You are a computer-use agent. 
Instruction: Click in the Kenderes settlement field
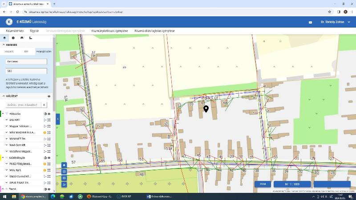point(26,61)
